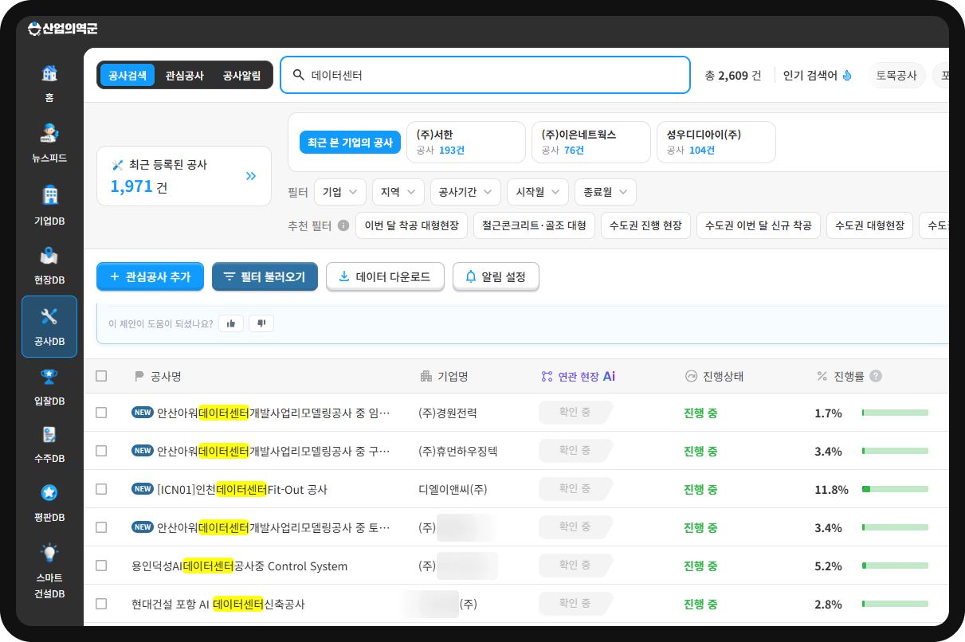Click the double chevron on 최근 등록된 공사

[251, 176]
